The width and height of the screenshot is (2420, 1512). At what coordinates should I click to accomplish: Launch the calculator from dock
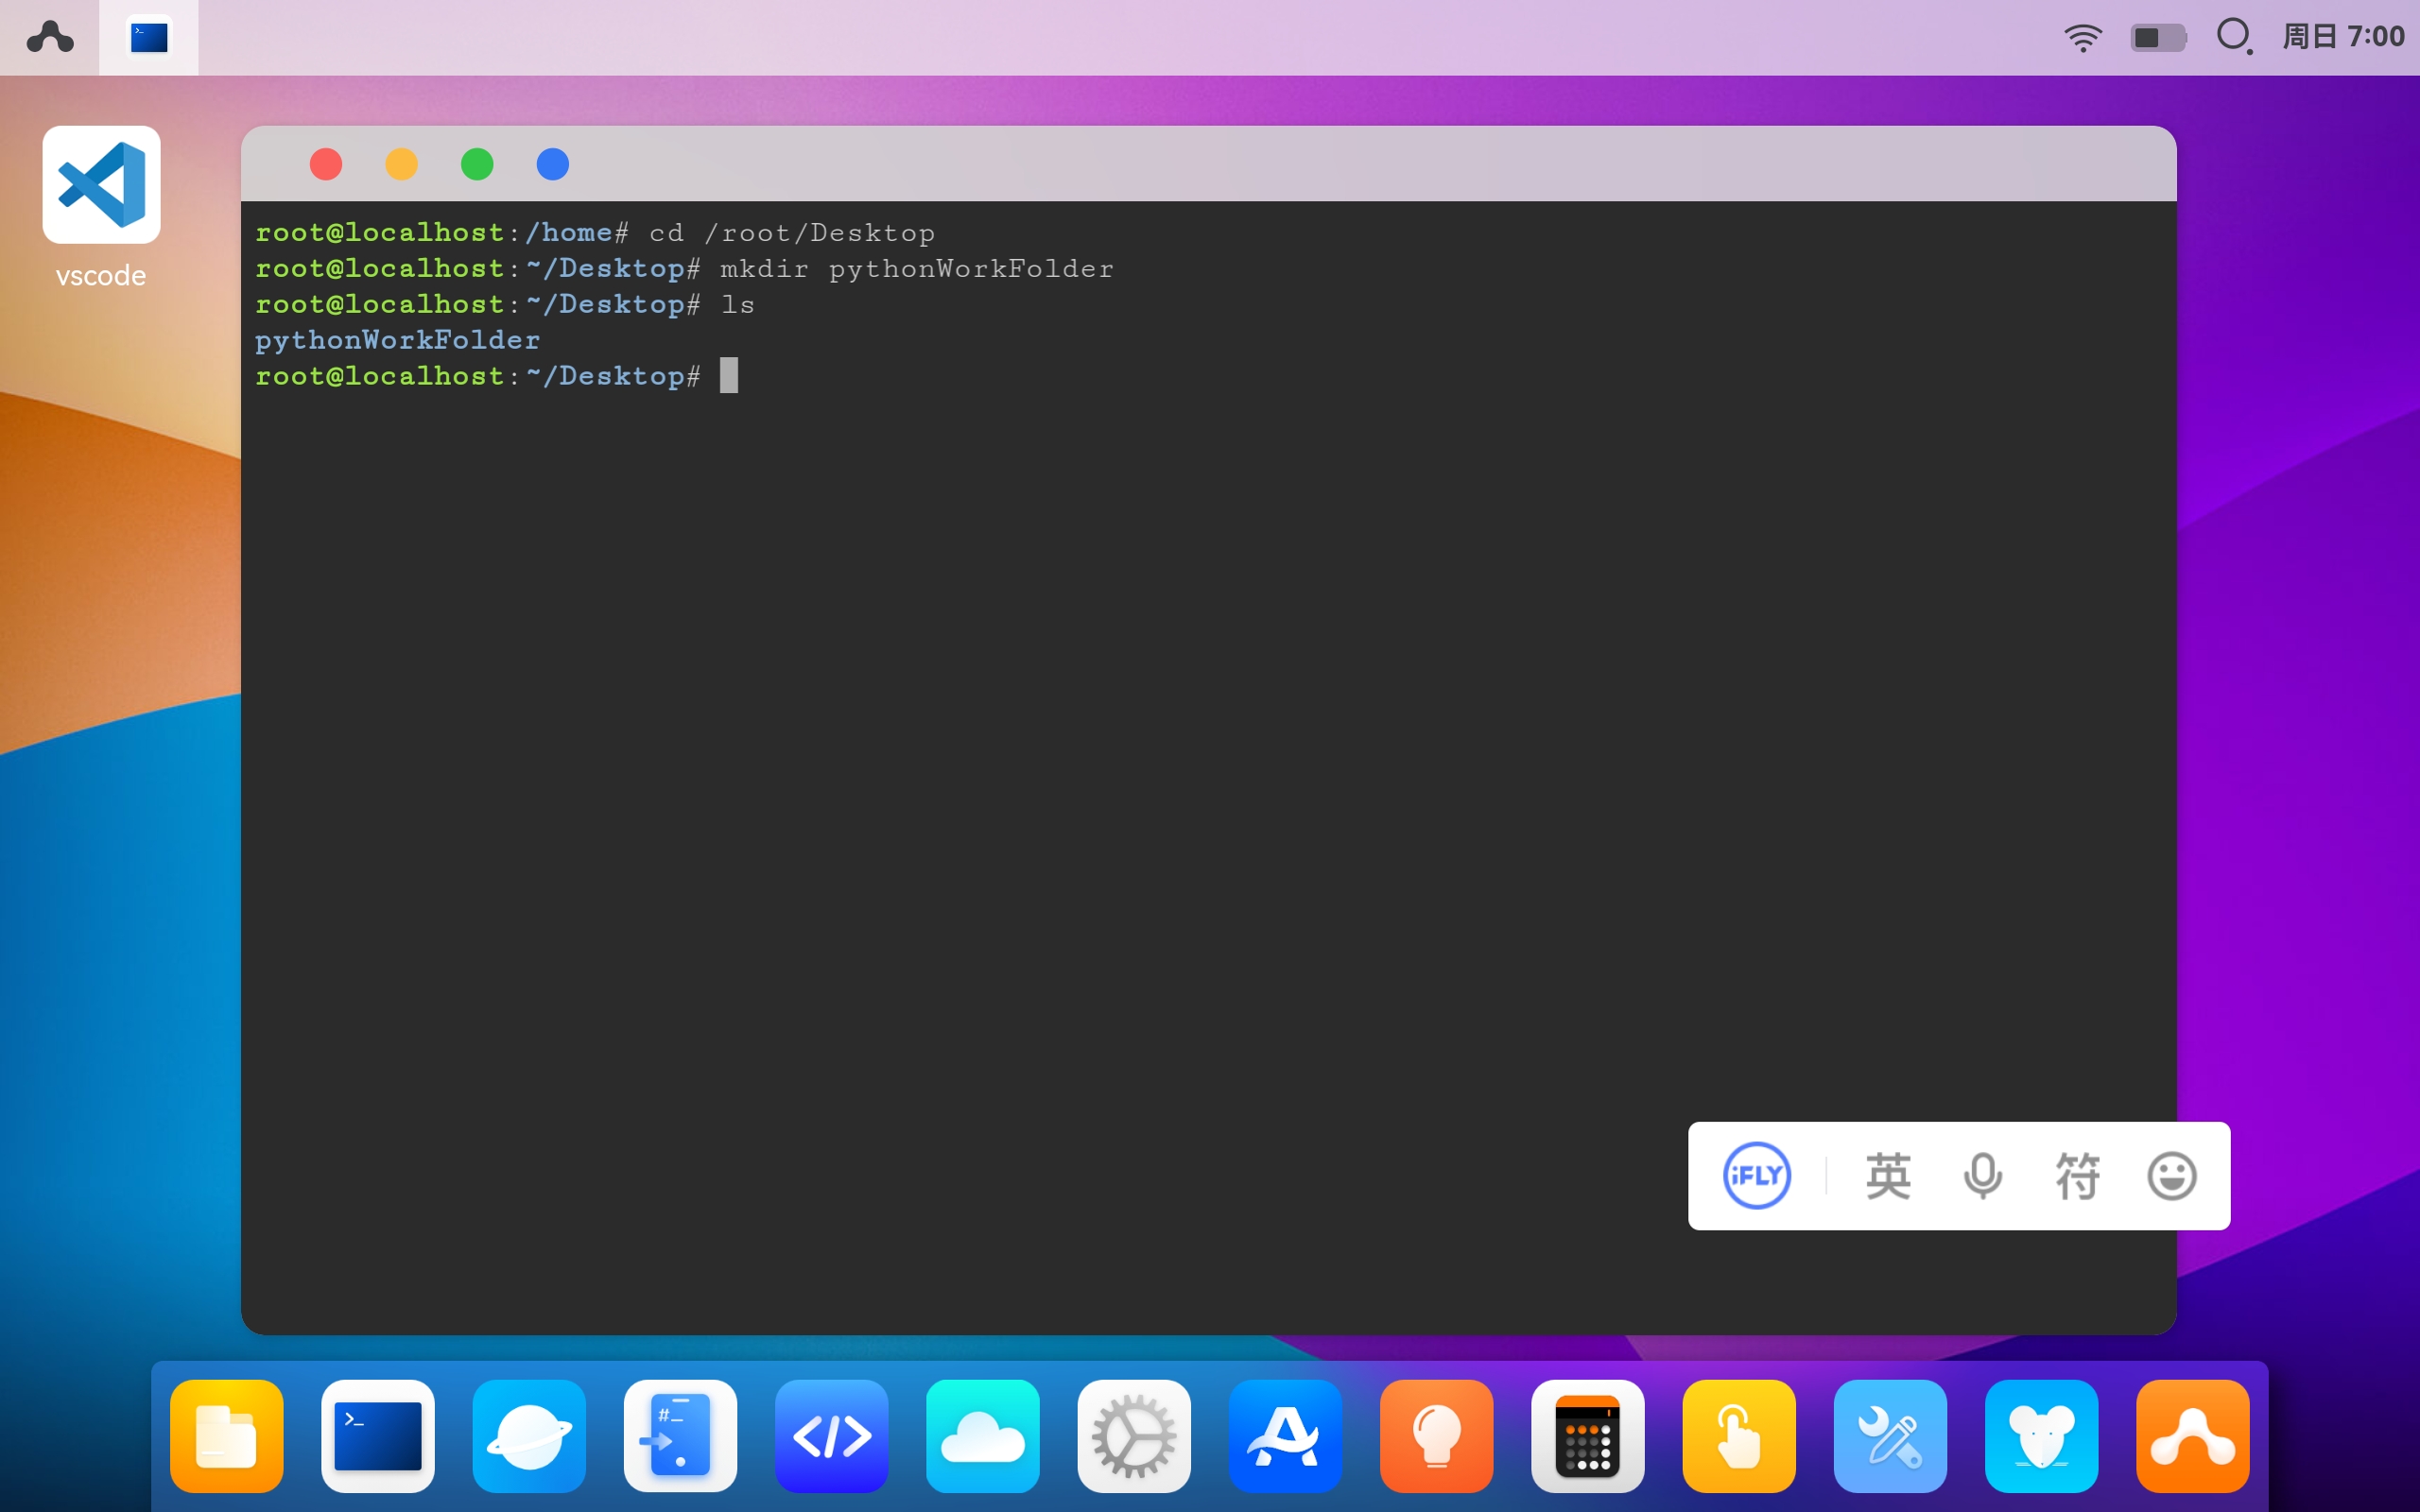pyautogui.click(x=1588, y=1436)
